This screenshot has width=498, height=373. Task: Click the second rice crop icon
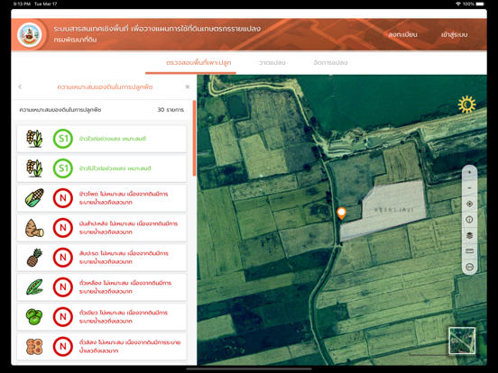34,168
